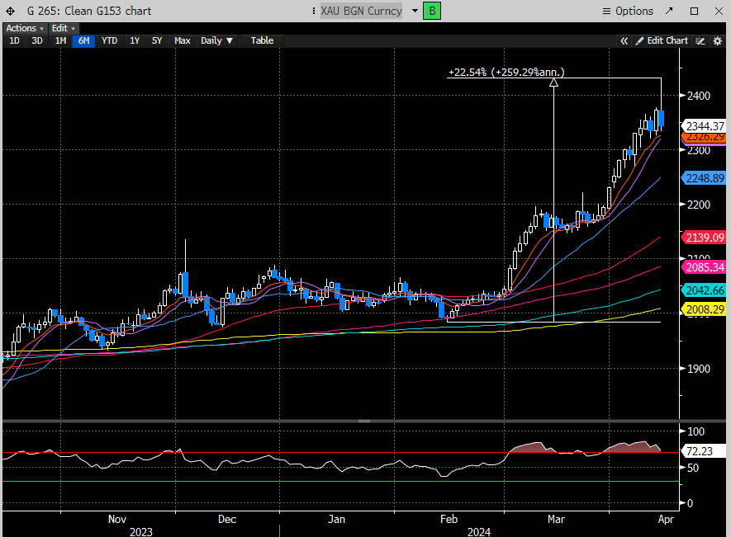The width and height of the screenshot is (731, 537).
Task: Select the 1D time range
Action: 14,40
